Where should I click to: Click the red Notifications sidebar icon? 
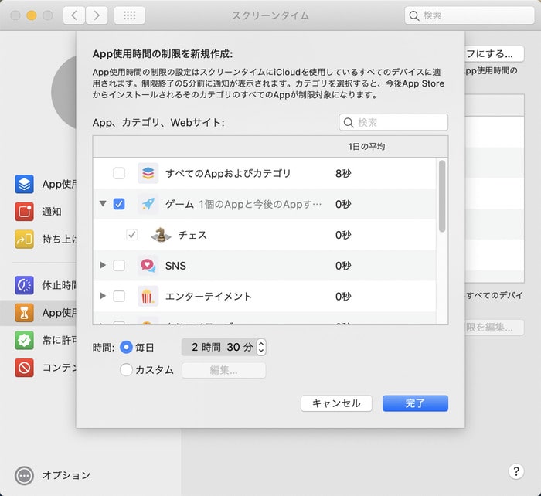click(x=24, y=212)
